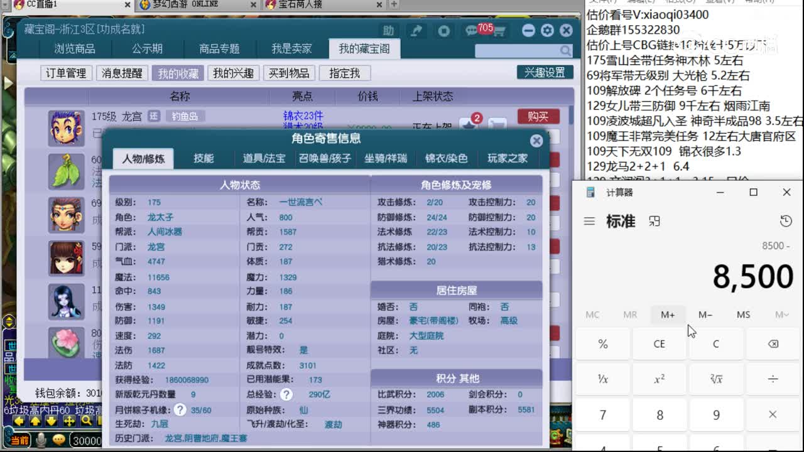Click the 助 help icon in the 藏宝阁 title bar
Screen dimensions: 804x452
[x=388, y=30]
